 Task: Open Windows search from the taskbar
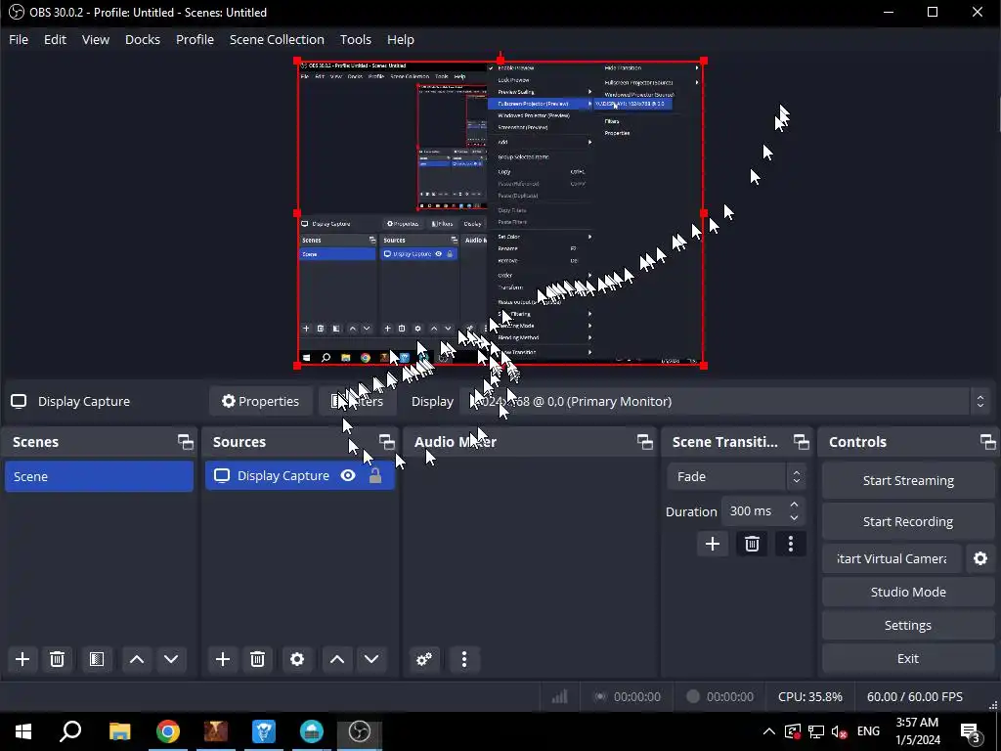pos(70,731)
